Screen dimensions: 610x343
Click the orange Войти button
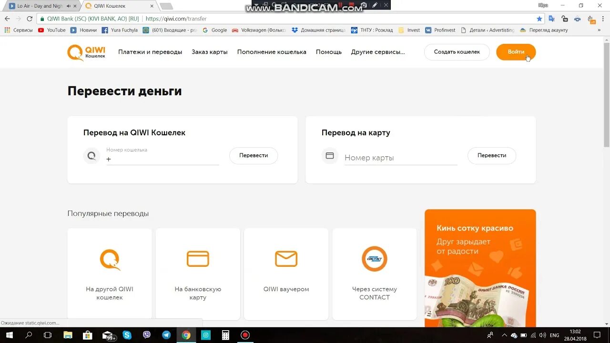[x=516, y=52]
